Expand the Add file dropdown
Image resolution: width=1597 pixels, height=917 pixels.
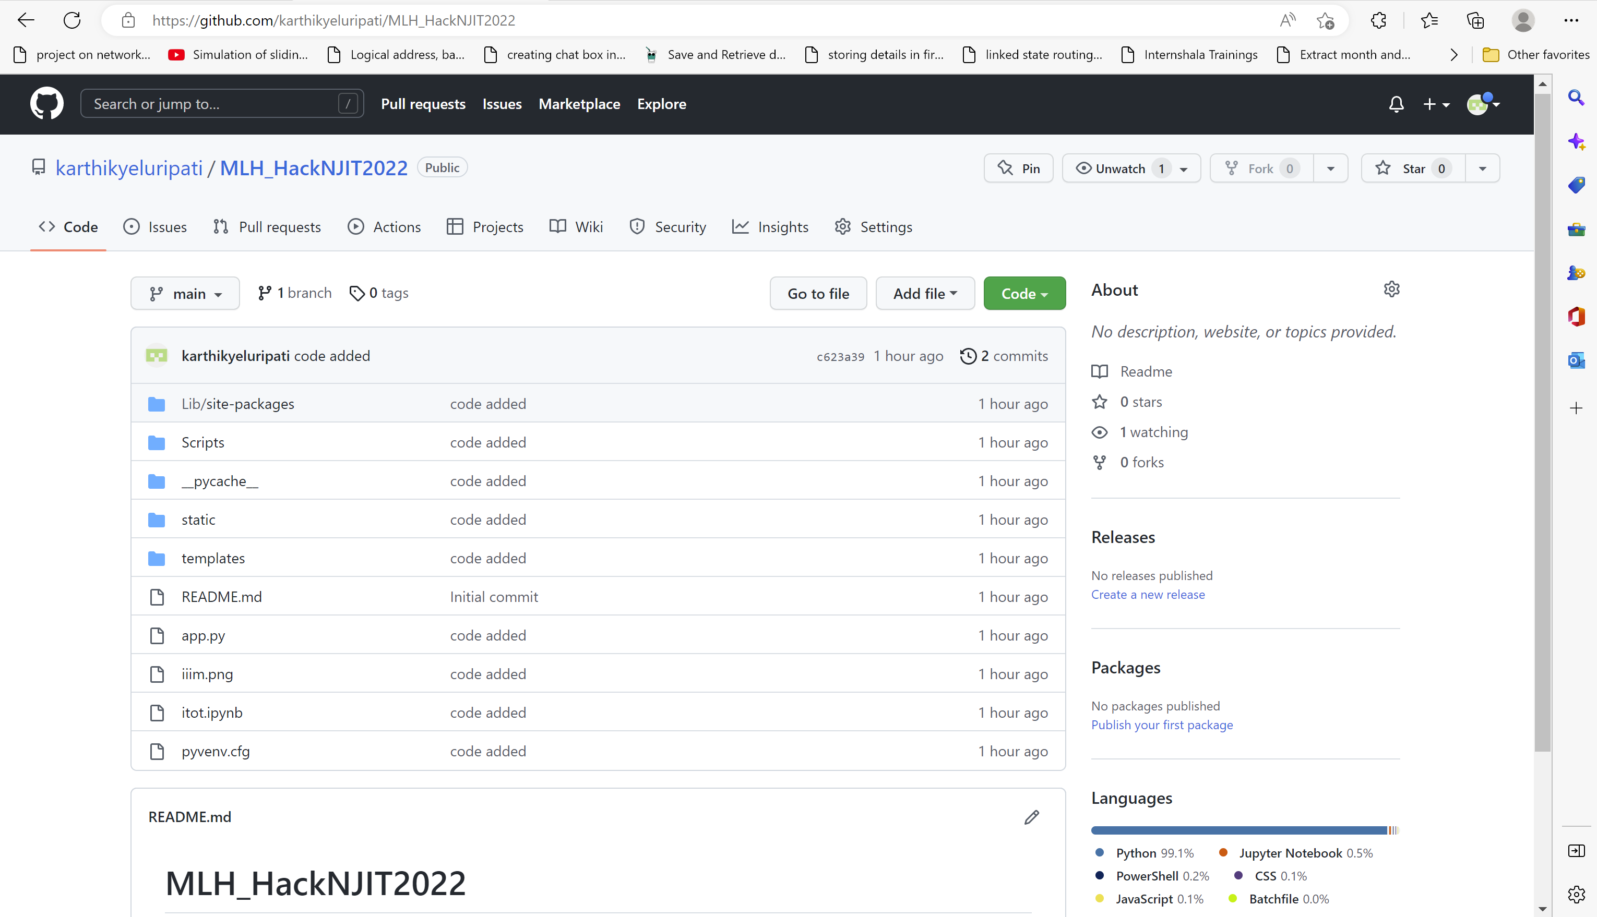coord(924,294)
